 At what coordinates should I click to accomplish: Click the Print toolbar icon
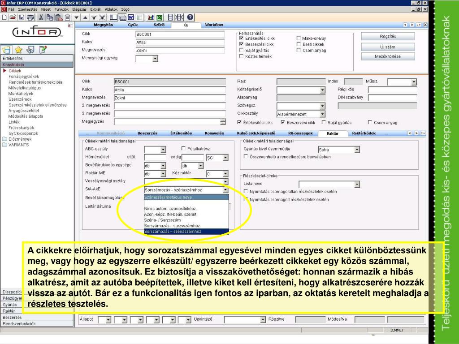30,17
